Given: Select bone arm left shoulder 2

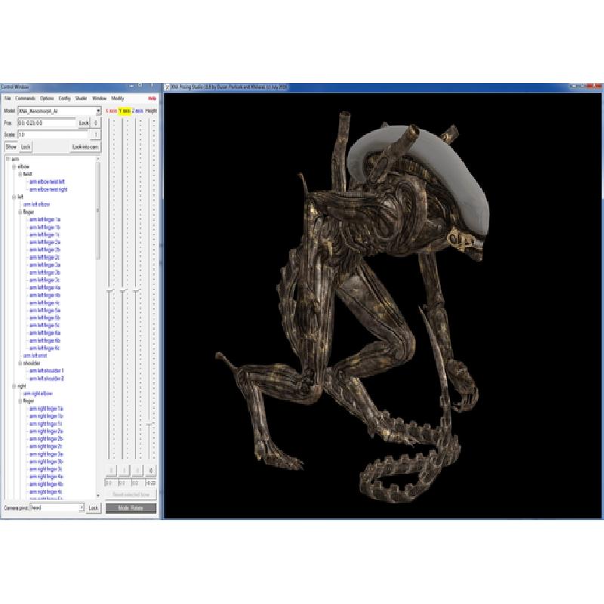Looking at the screenshot, I should 47,379.
